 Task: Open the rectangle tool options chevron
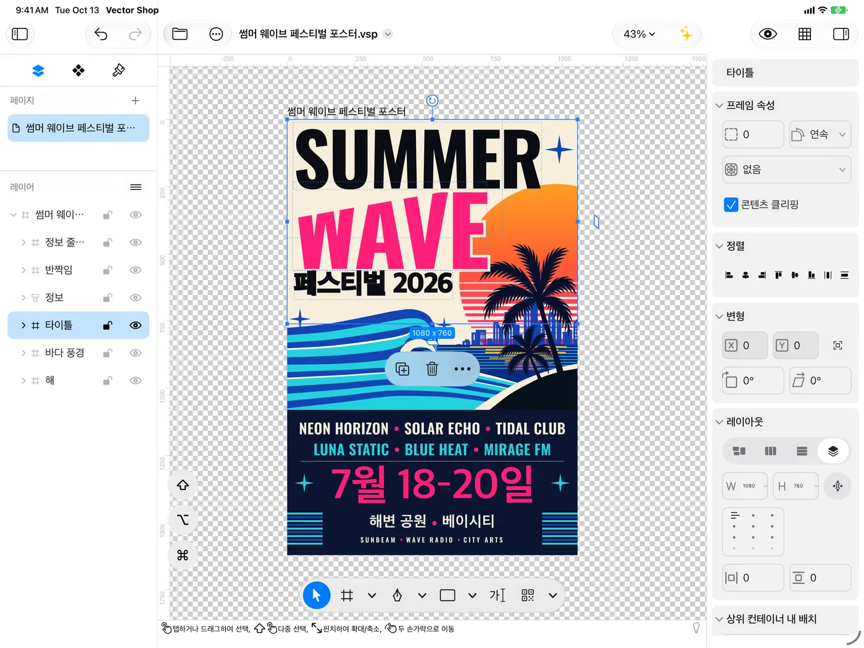pyautogui.click(x=472, y=596)
